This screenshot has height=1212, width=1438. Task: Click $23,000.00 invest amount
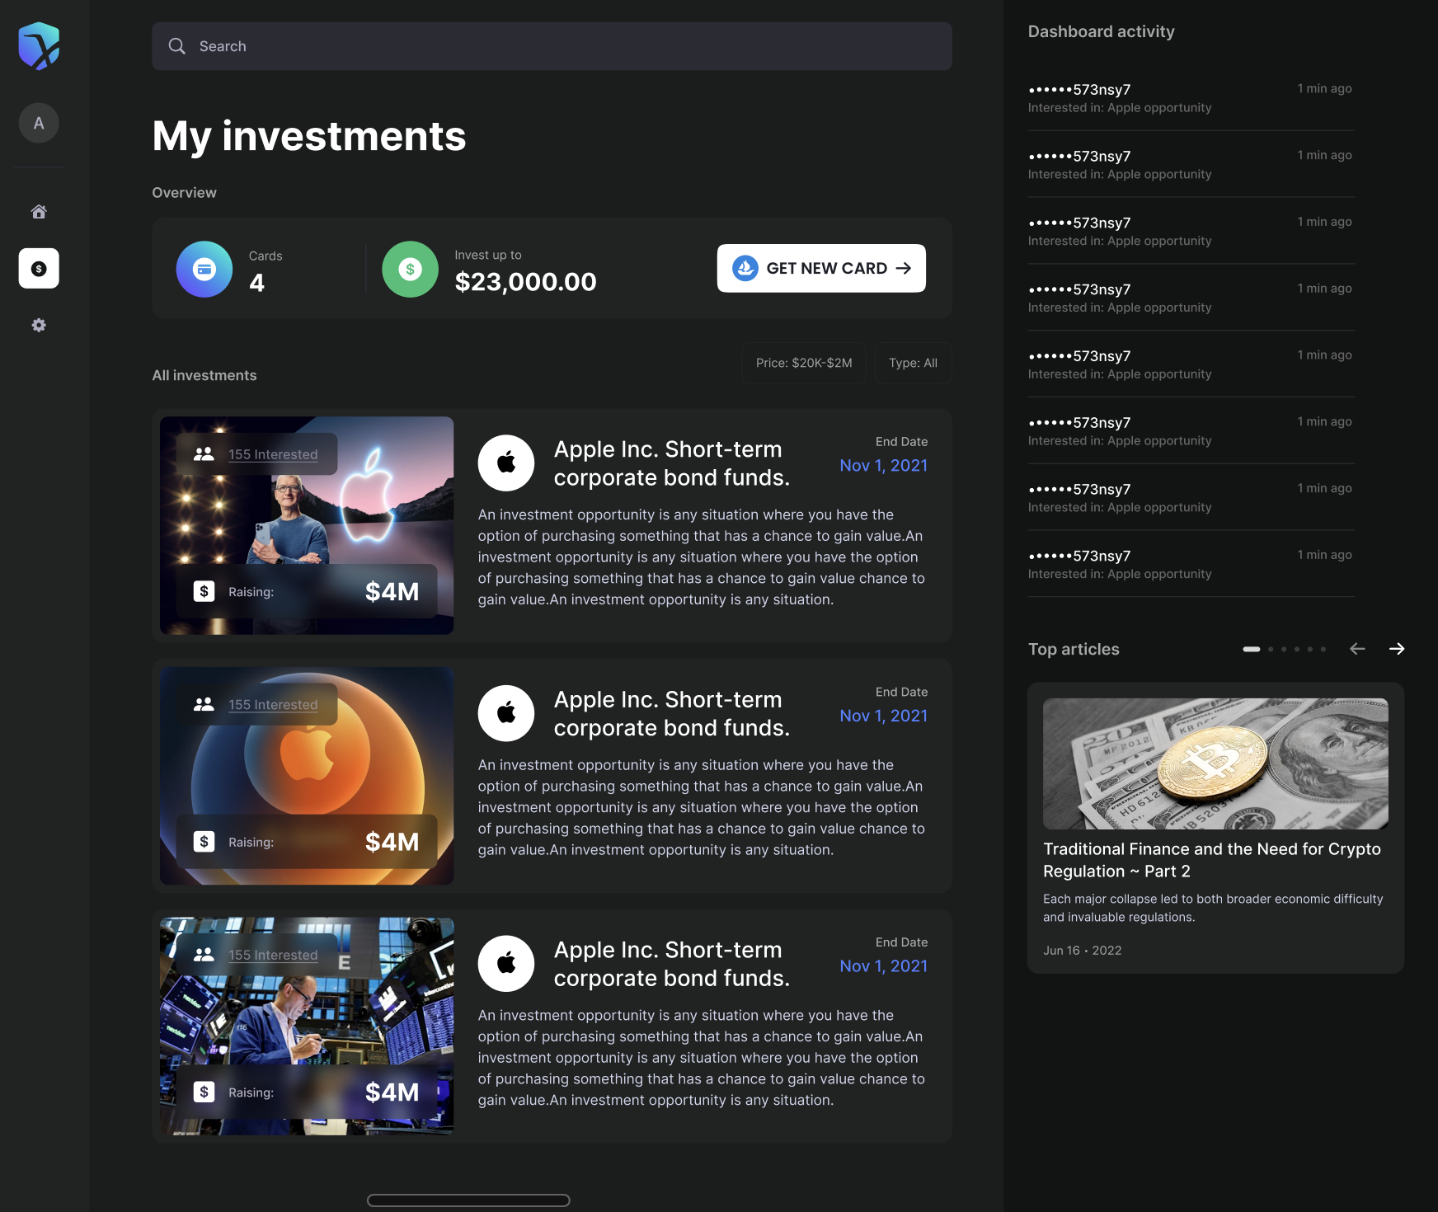coord(525,282)
